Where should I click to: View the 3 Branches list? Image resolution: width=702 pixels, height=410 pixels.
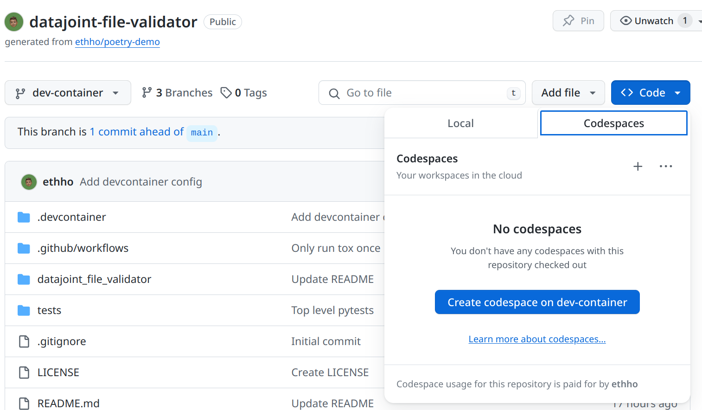[177, 93]
